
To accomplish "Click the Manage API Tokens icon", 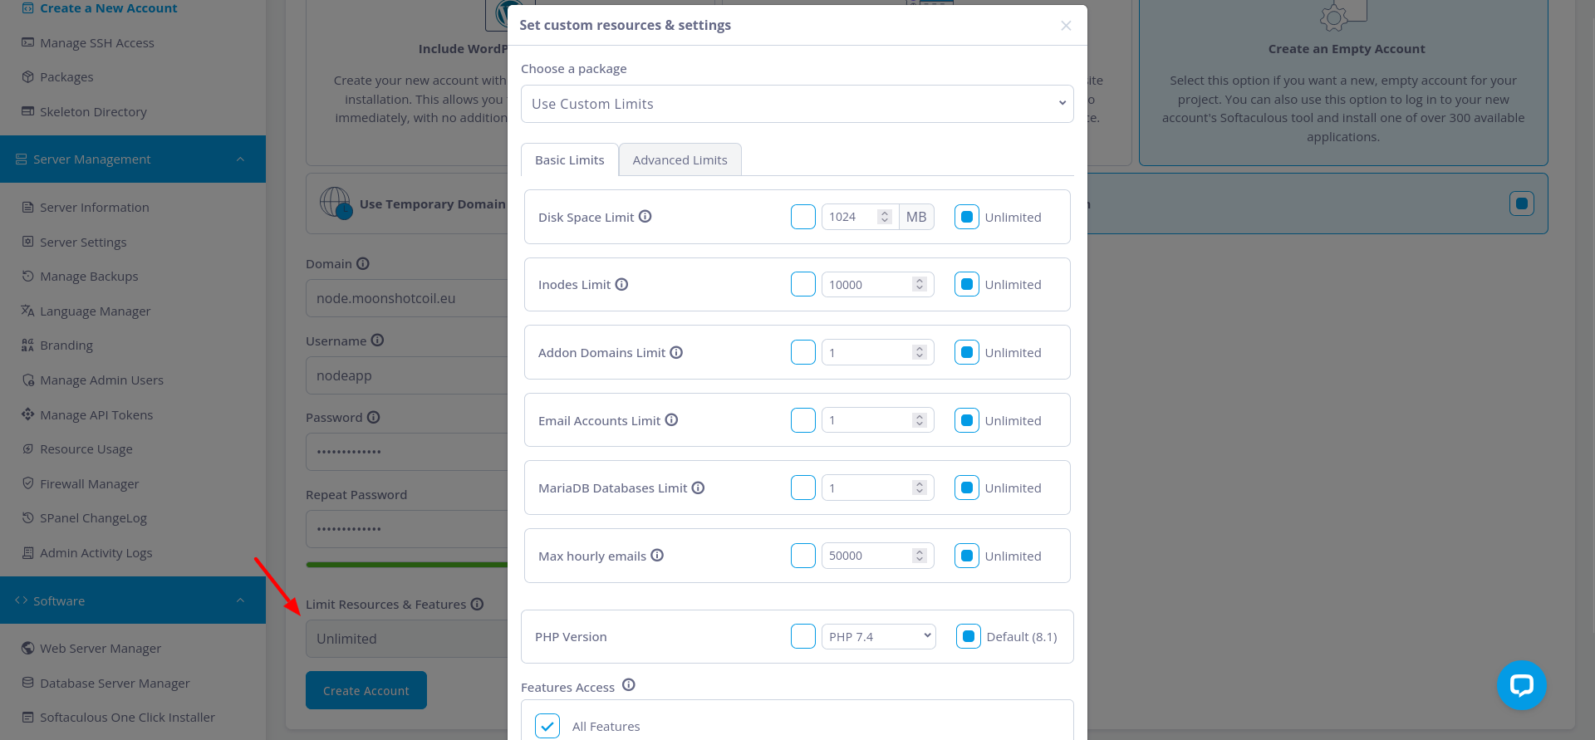I will (x=28, y=414).
